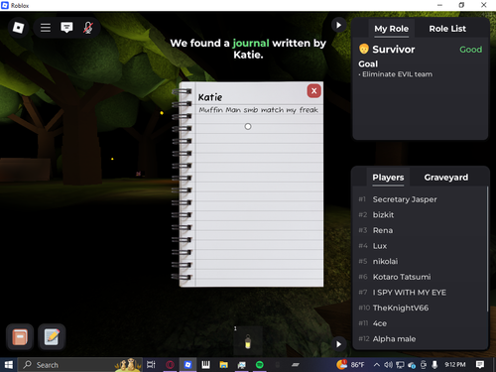Collapse the role panel with arrow button
496x372 pixels.
pyautogui.click(x=338, y=25)
